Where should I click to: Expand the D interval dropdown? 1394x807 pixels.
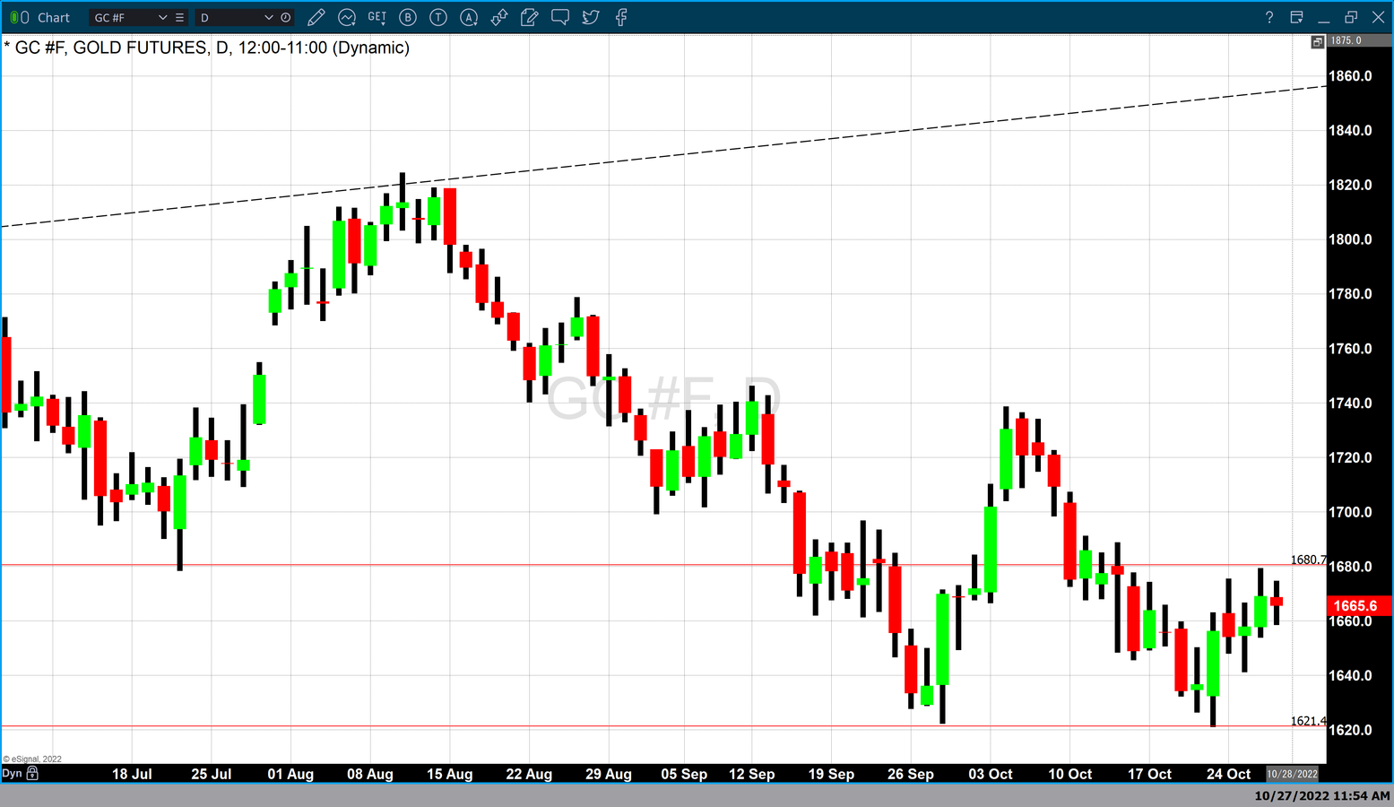click(268, 17)
